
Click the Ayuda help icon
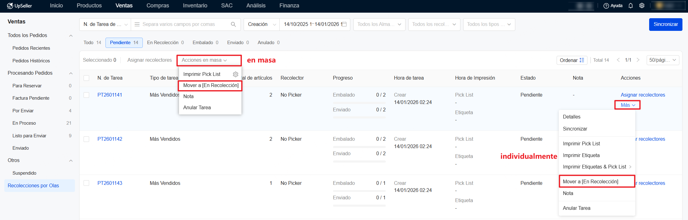pyautogui.click(x=606, y=6)
